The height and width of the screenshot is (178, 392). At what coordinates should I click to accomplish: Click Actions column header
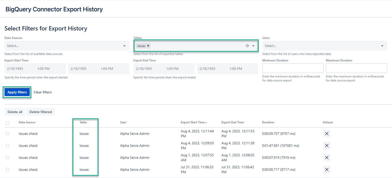328,122
